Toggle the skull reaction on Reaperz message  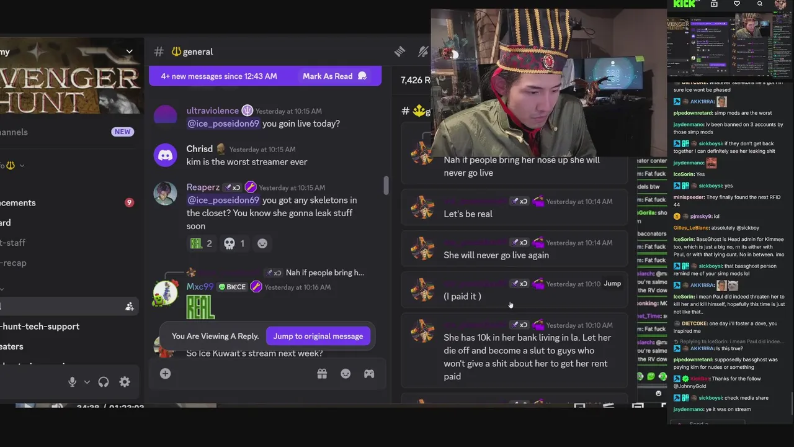pyautogui.click(x=234, y=243)
